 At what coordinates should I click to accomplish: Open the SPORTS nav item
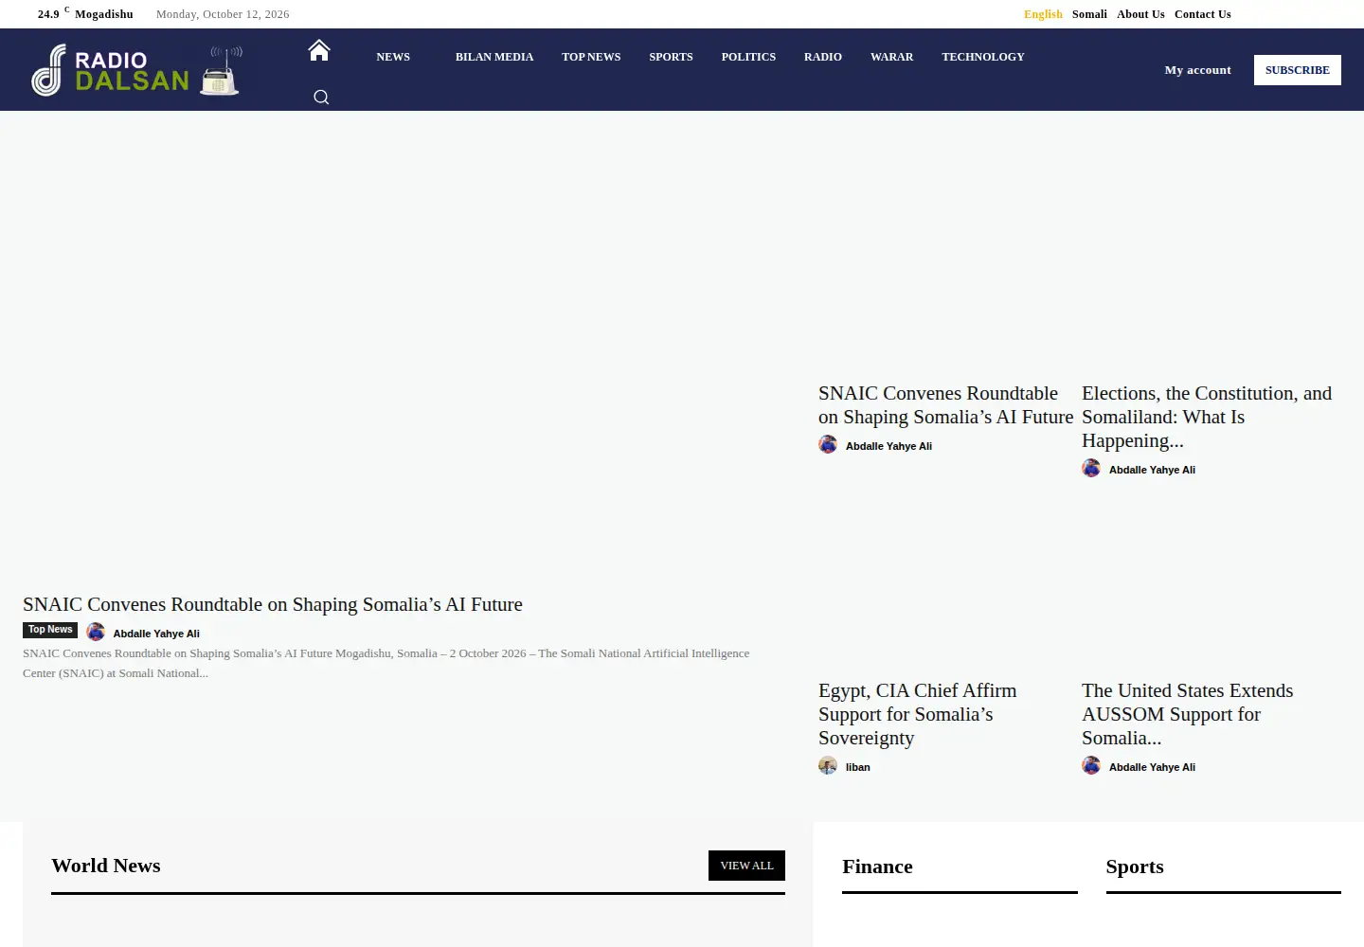click(671, 57)
